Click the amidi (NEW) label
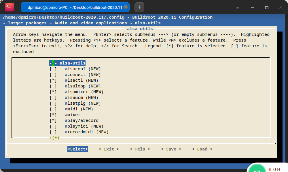The width and height of the screenshot is (288, 172). (x=79, y=109)
